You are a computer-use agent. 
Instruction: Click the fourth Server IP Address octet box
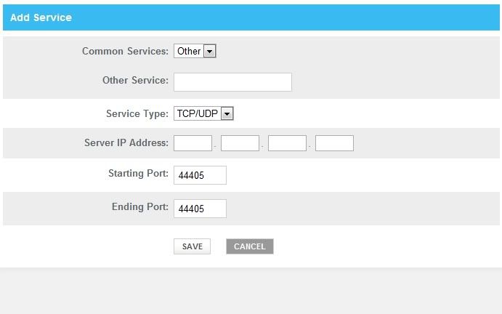334,143
